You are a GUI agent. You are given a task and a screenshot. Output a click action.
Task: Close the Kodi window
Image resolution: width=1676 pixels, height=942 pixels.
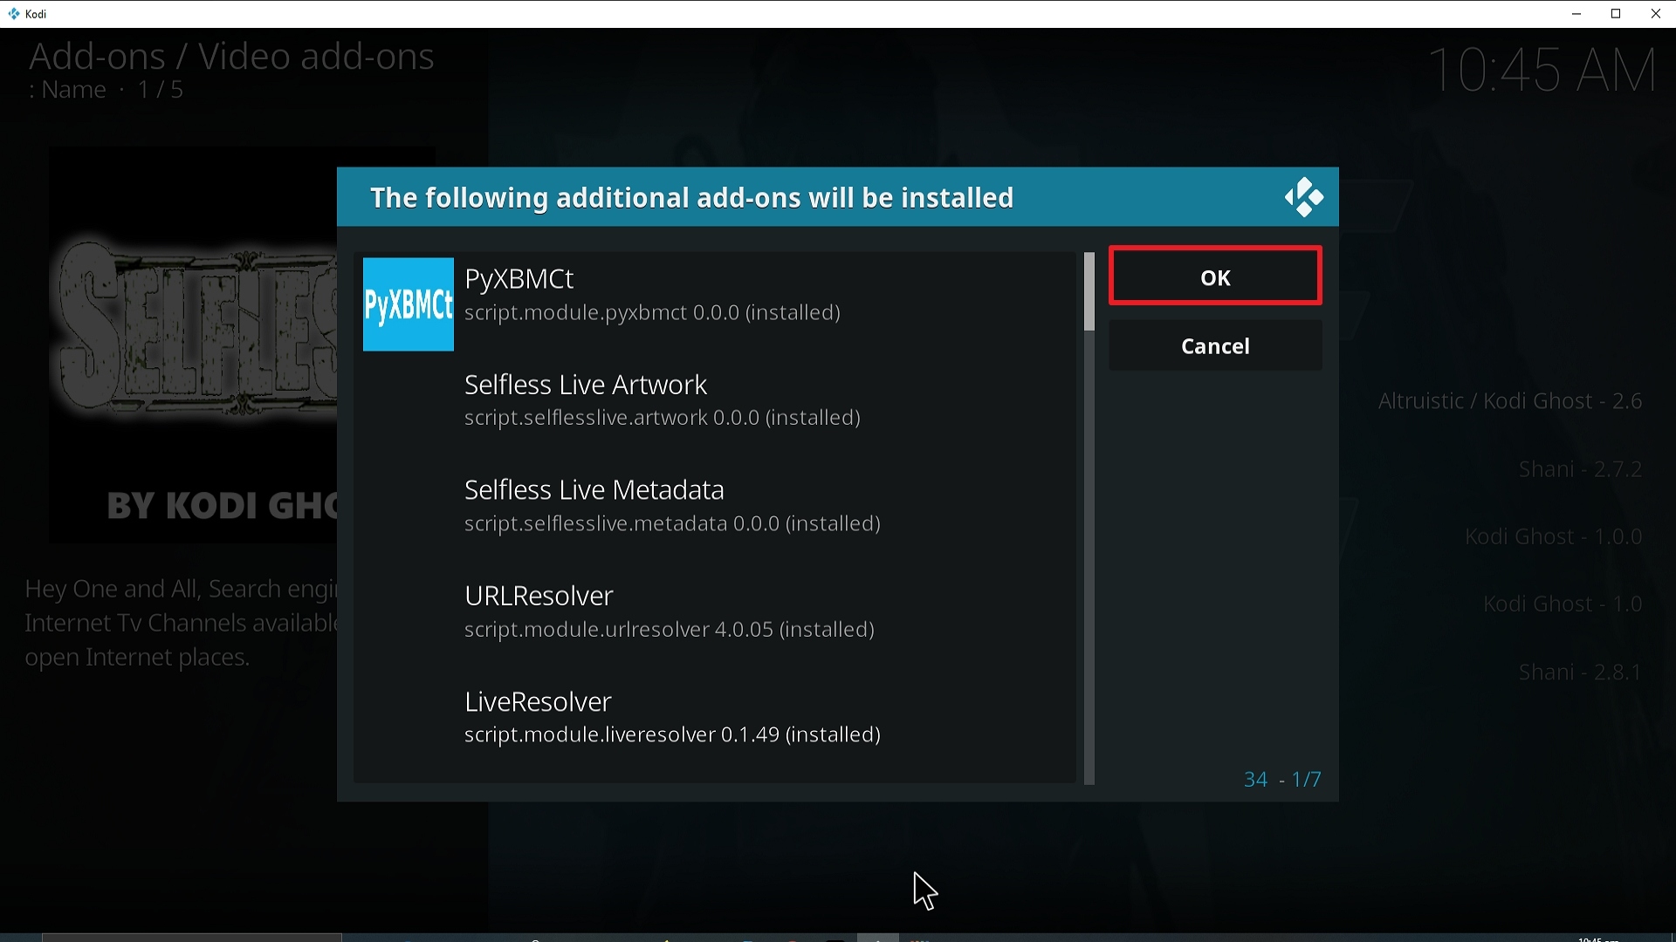tap(1655, 14)
